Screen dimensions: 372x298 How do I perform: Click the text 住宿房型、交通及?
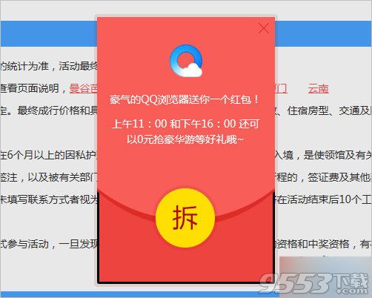click(x=330, y=111)
